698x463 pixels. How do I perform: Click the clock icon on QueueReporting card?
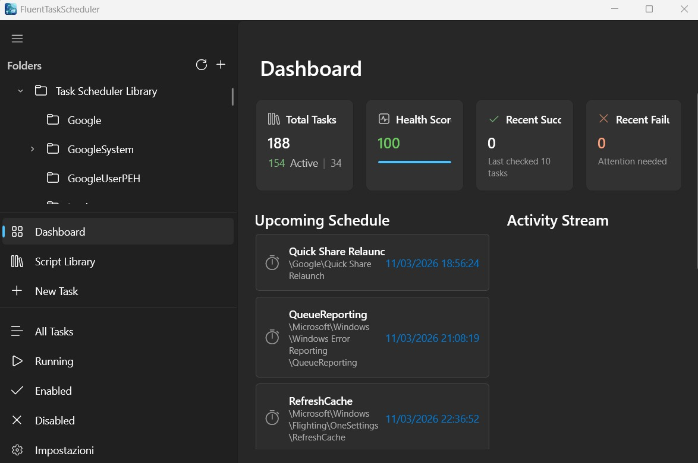pos(272,337)
